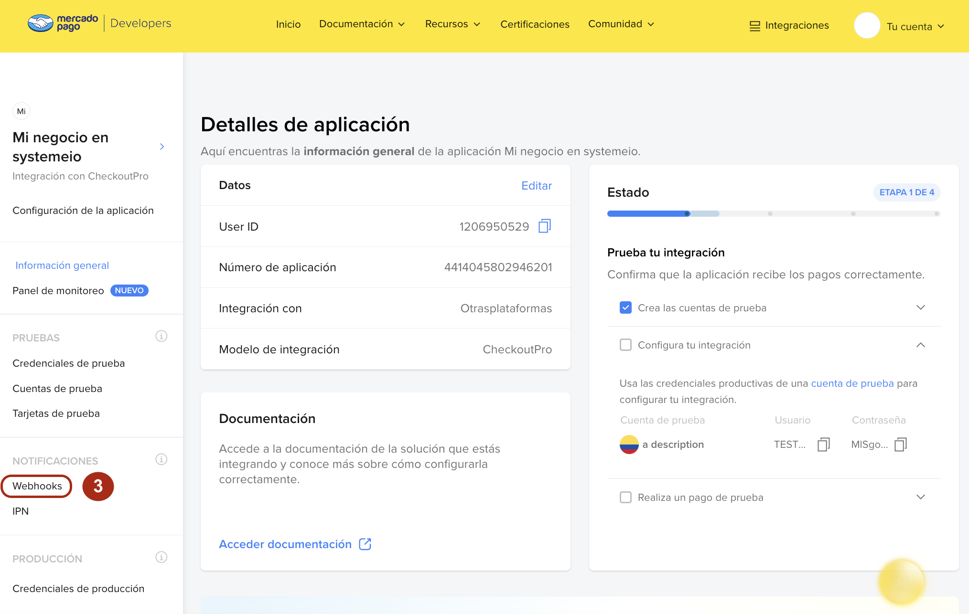969x614 pixels.
Task: Collapse Configura tu integración section
Action: [x=921, y=345]
